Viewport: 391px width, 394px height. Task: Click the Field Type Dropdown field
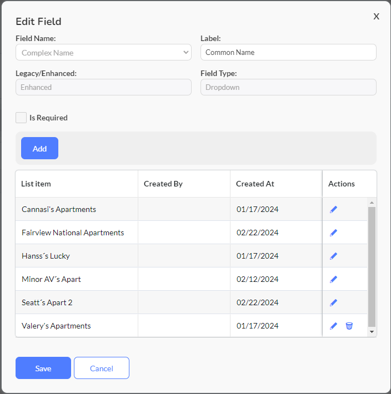288,87
